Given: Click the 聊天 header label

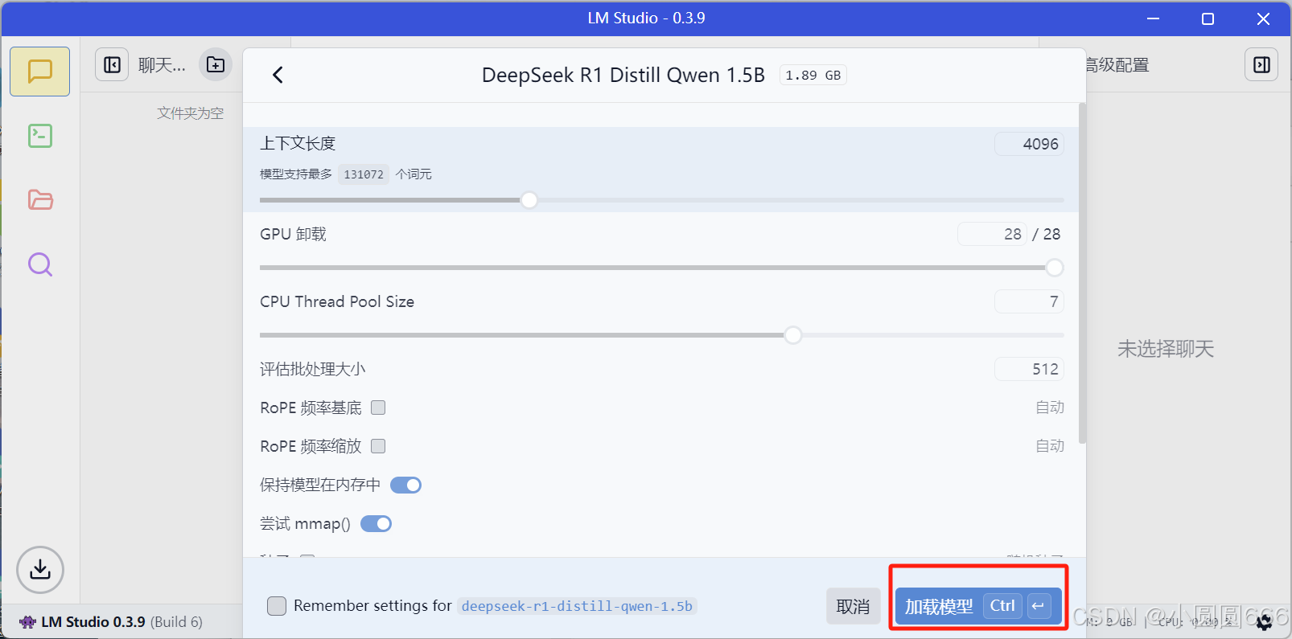Looking at the screenshot, I should point(162,65).
